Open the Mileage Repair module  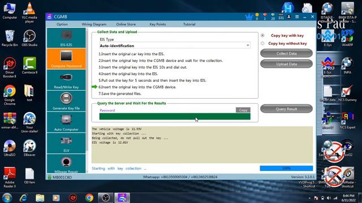tap(66, 164)
